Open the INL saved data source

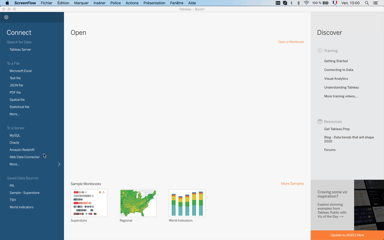[12, 186]
